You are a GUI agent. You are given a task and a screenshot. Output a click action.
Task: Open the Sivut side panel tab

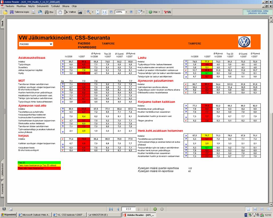point(2,24)
